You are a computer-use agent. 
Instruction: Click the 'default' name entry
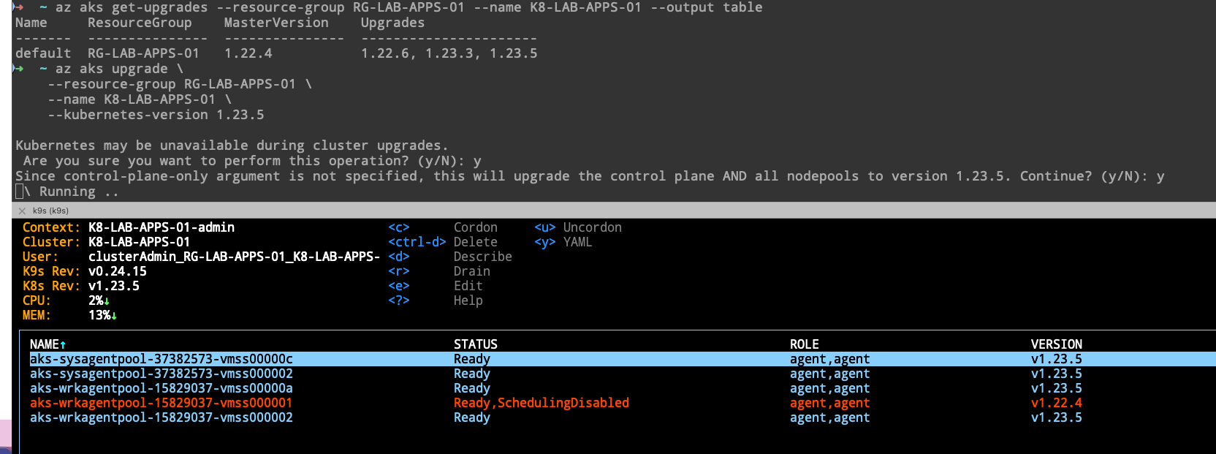click(x=43, y=53)
